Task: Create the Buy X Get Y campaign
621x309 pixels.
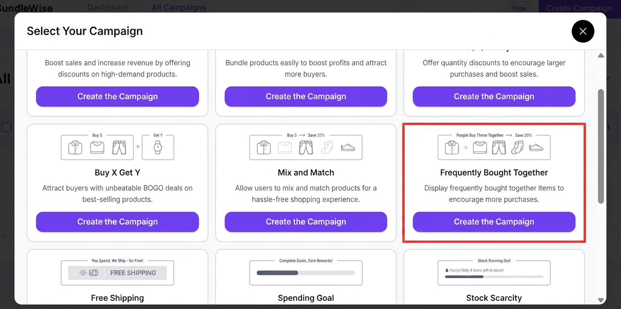Action: [117, 222]
